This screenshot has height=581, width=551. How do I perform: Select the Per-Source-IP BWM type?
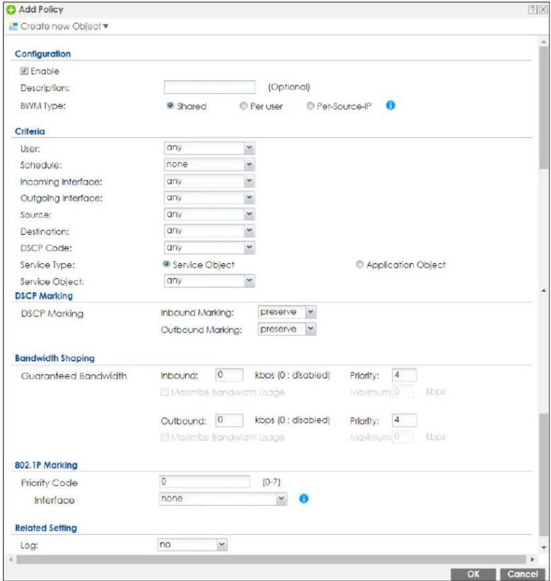pos(310,106)
